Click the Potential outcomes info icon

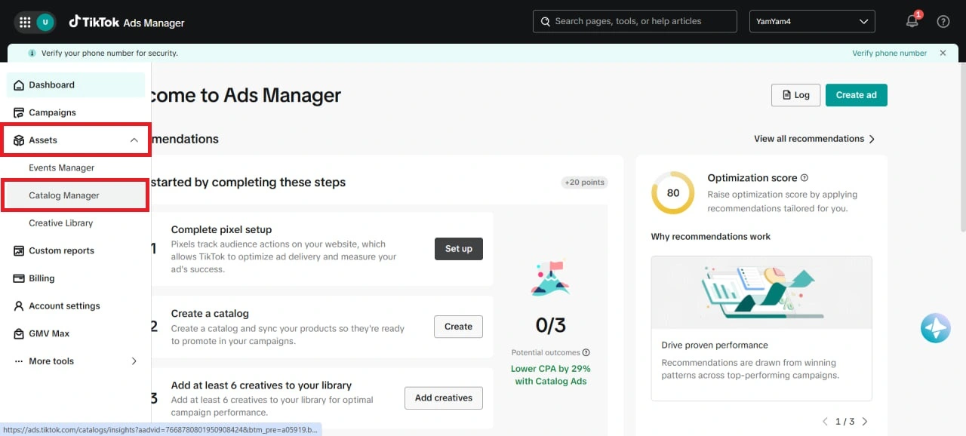(x=586, y=352)
